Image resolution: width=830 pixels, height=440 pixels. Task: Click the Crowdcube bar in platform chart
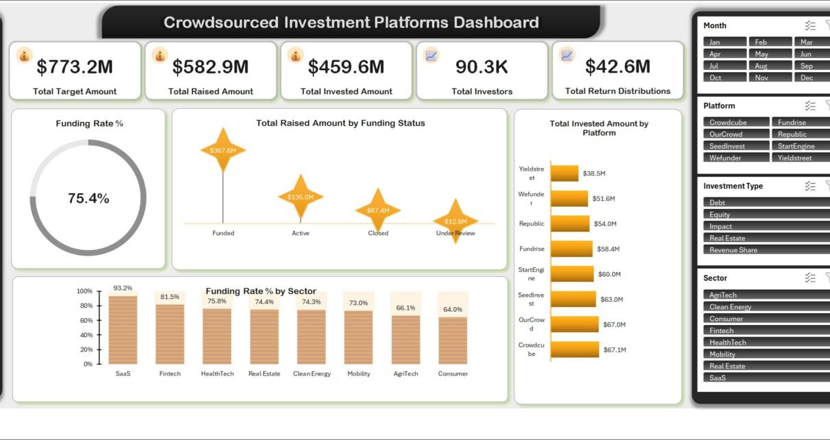[575, 350]
